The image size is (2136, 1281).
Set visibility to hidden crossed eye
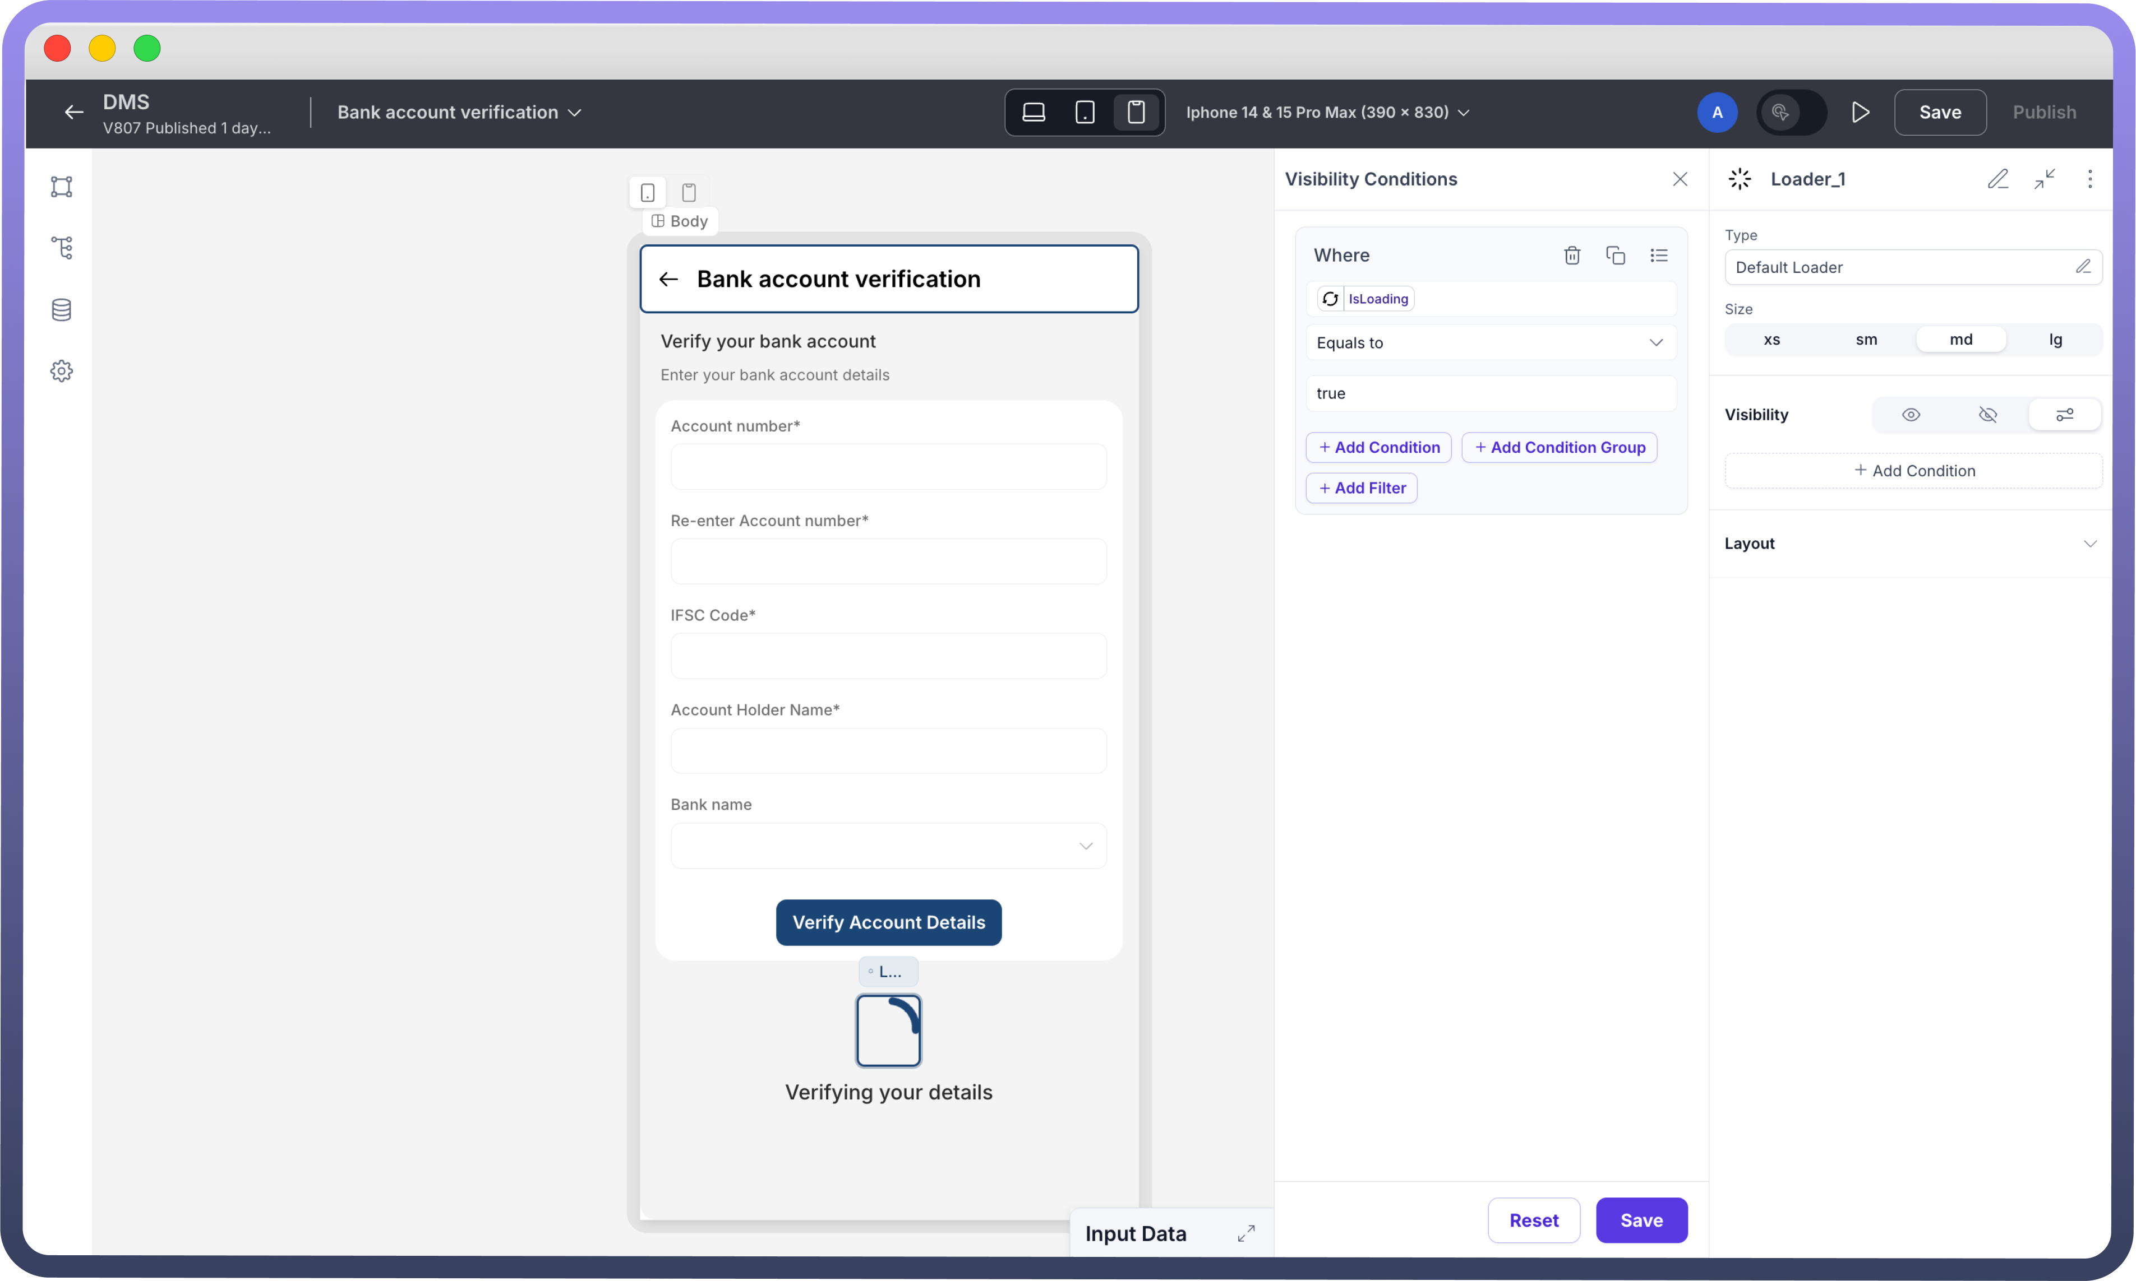[x=1987, y=415]
